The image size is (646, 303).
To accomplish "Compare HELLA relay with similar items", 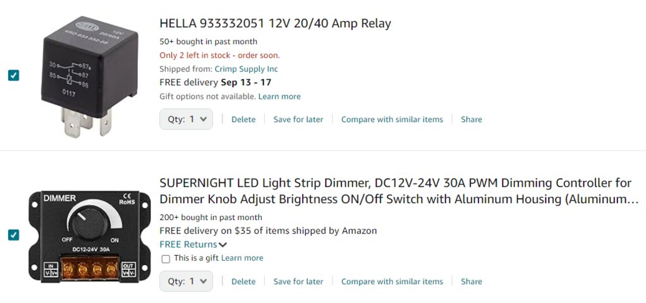I will coord(392,119).
